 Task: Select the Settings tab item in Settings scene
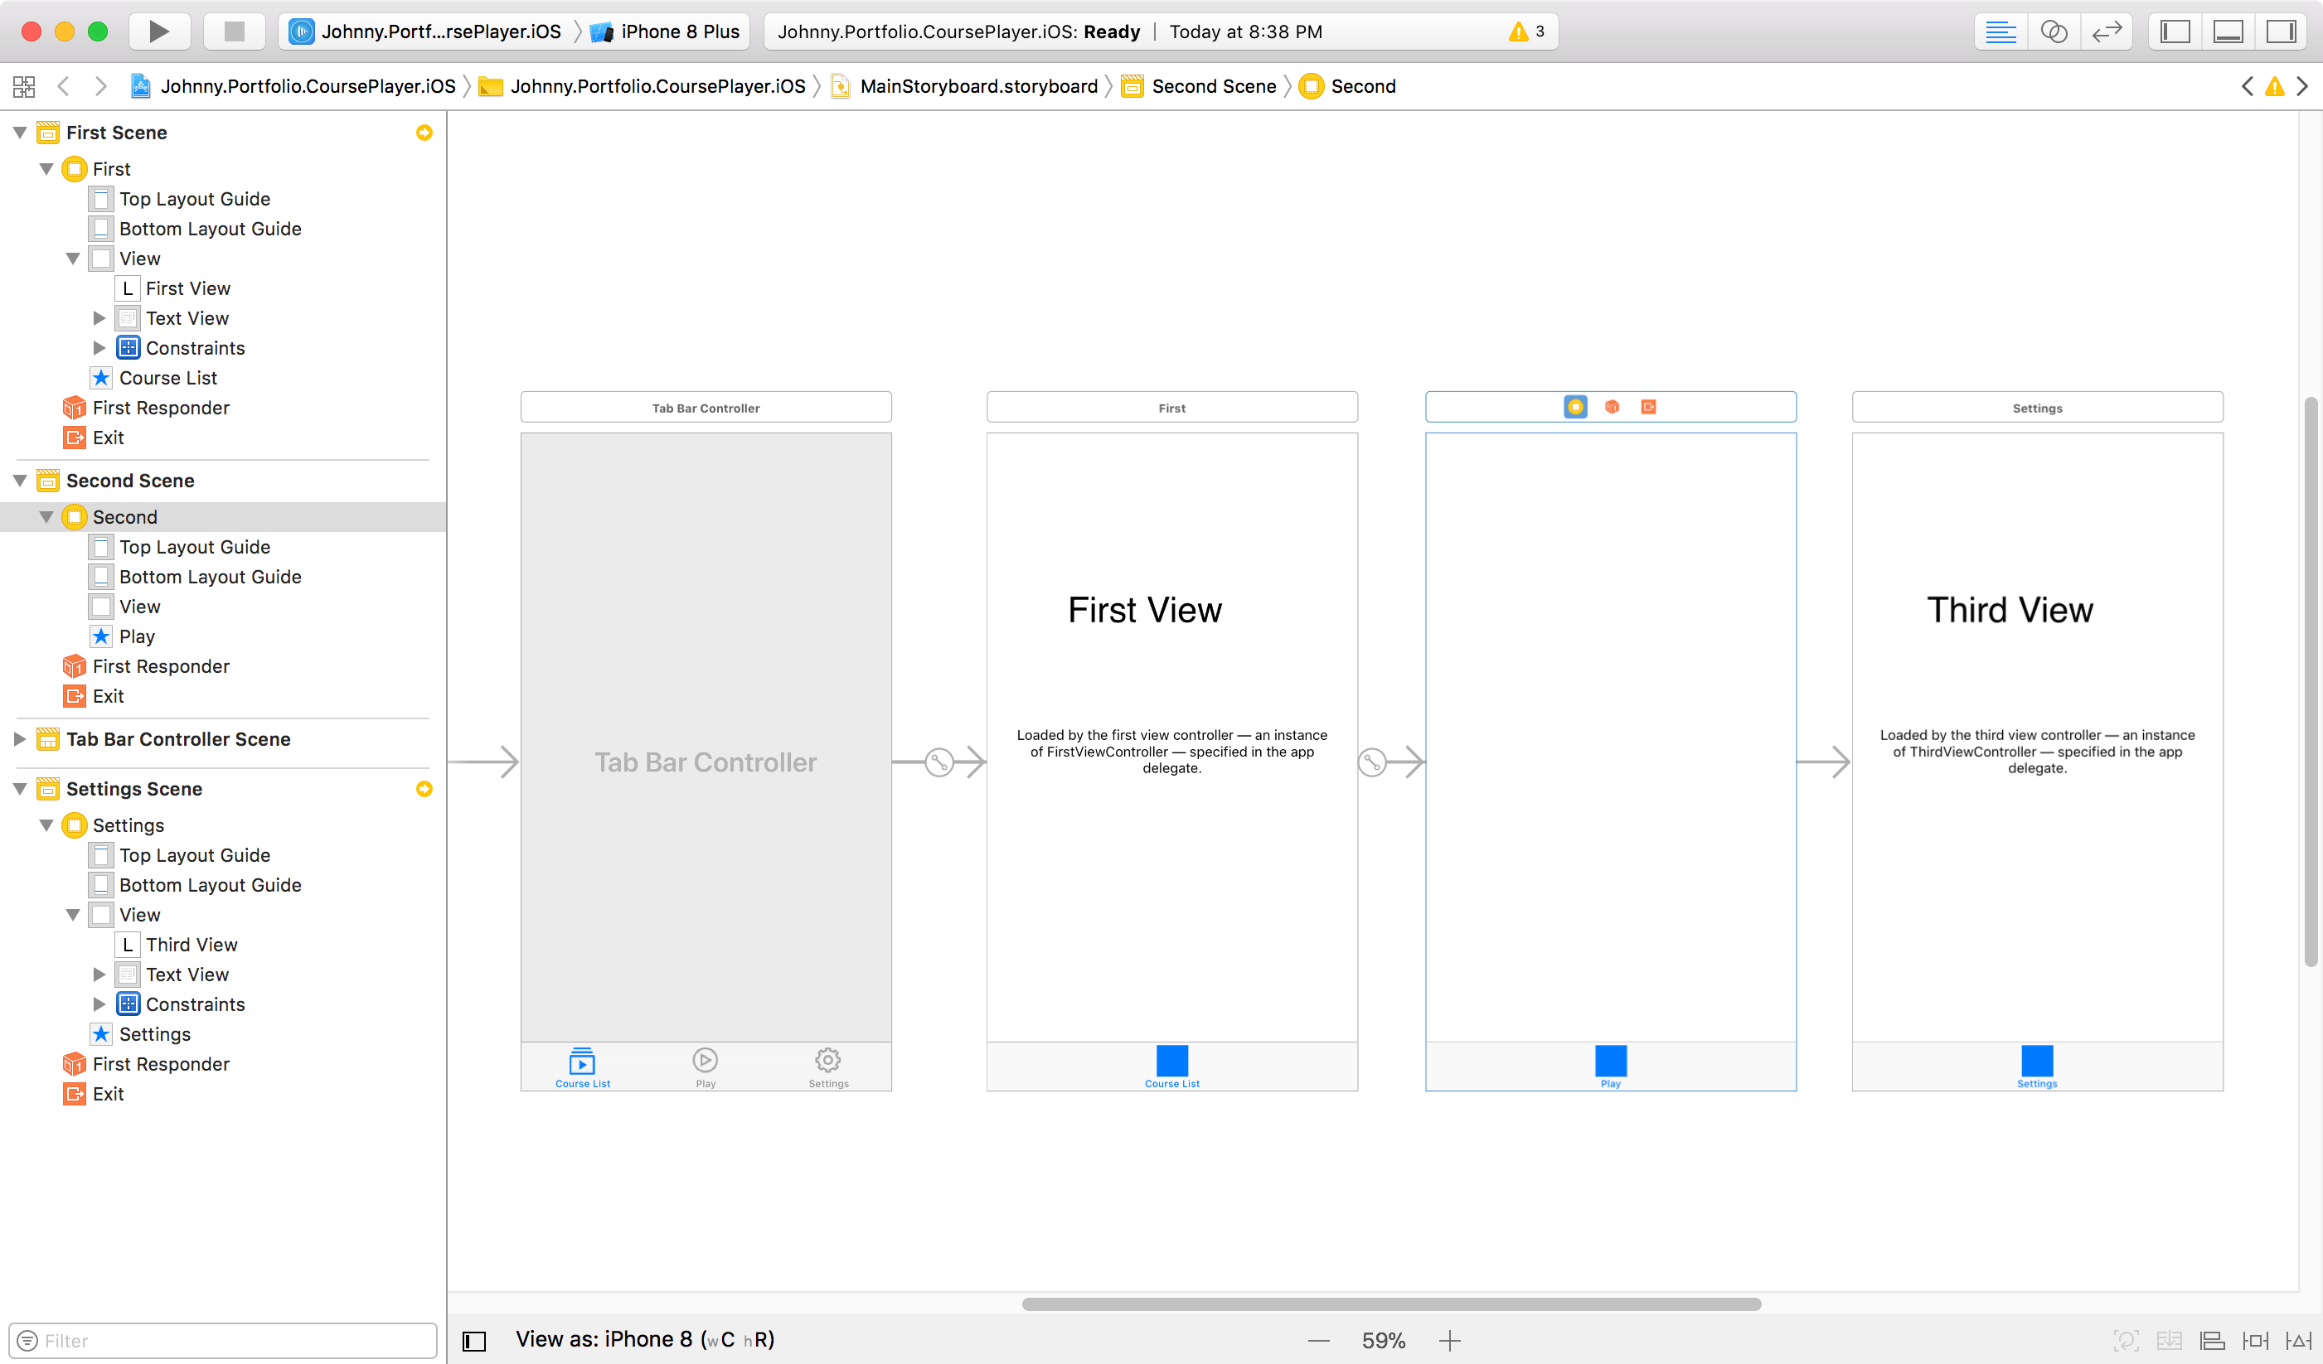2036,1067
